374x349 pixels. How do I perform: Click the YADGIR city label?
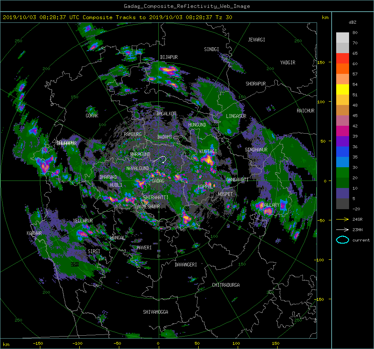[288, 63]
